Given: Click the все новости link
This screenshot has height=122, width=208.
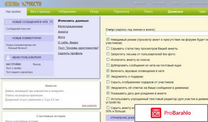Looking at the screenshot, I should pyautogui.click(x=89, y=106).
